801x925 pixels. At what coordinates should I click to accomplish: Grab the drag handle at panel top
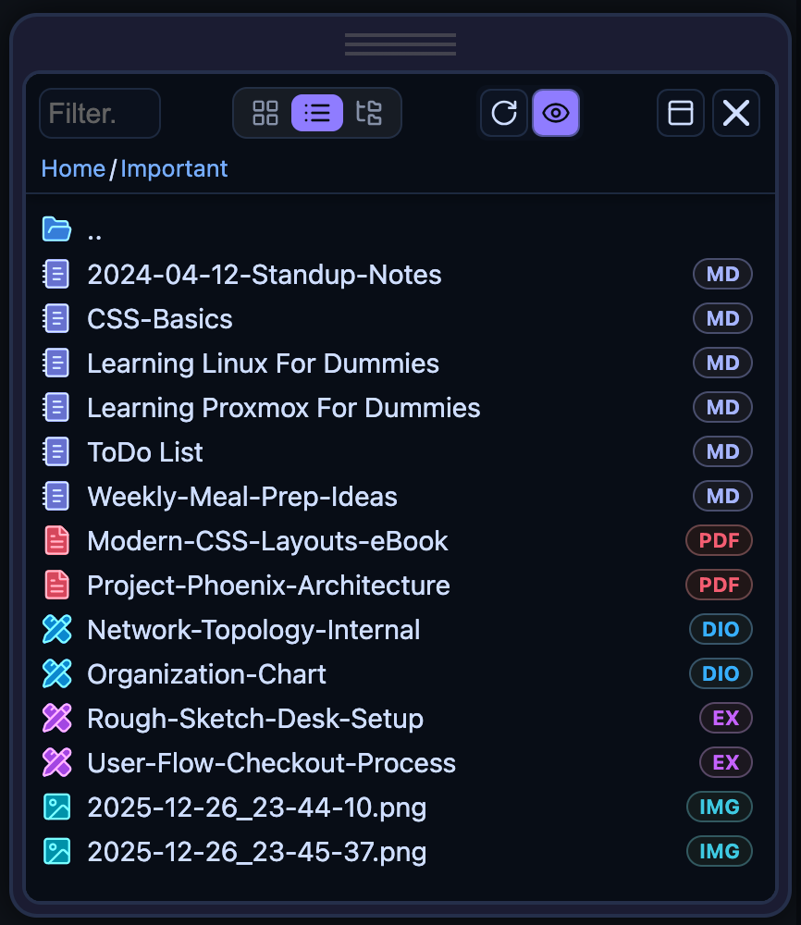click(x=400, y=44)
